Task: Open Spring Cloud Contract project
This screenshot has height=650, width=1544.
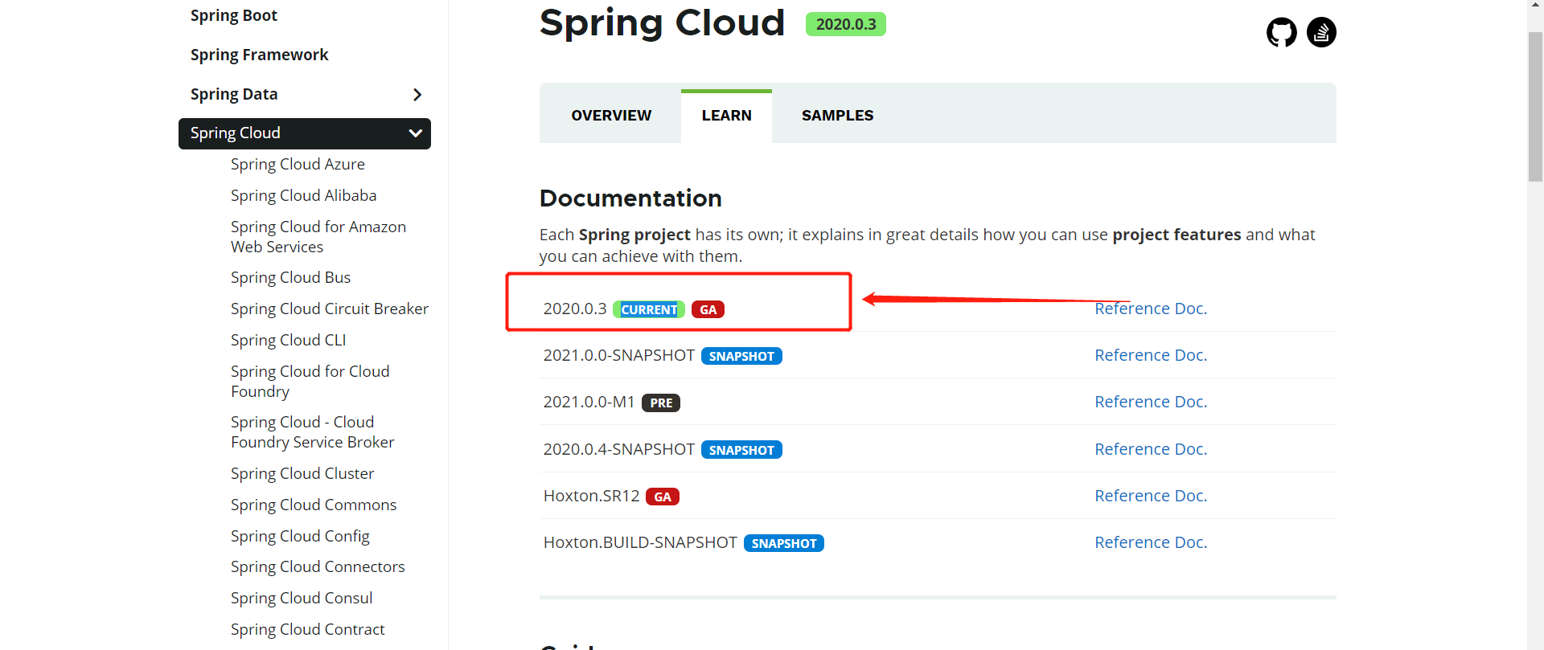Action: tap(307, 629)
